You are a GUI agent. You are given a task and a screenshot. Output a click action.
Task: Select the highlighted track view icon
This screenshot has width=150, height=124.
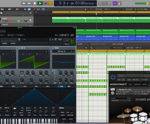coord(29,9)
